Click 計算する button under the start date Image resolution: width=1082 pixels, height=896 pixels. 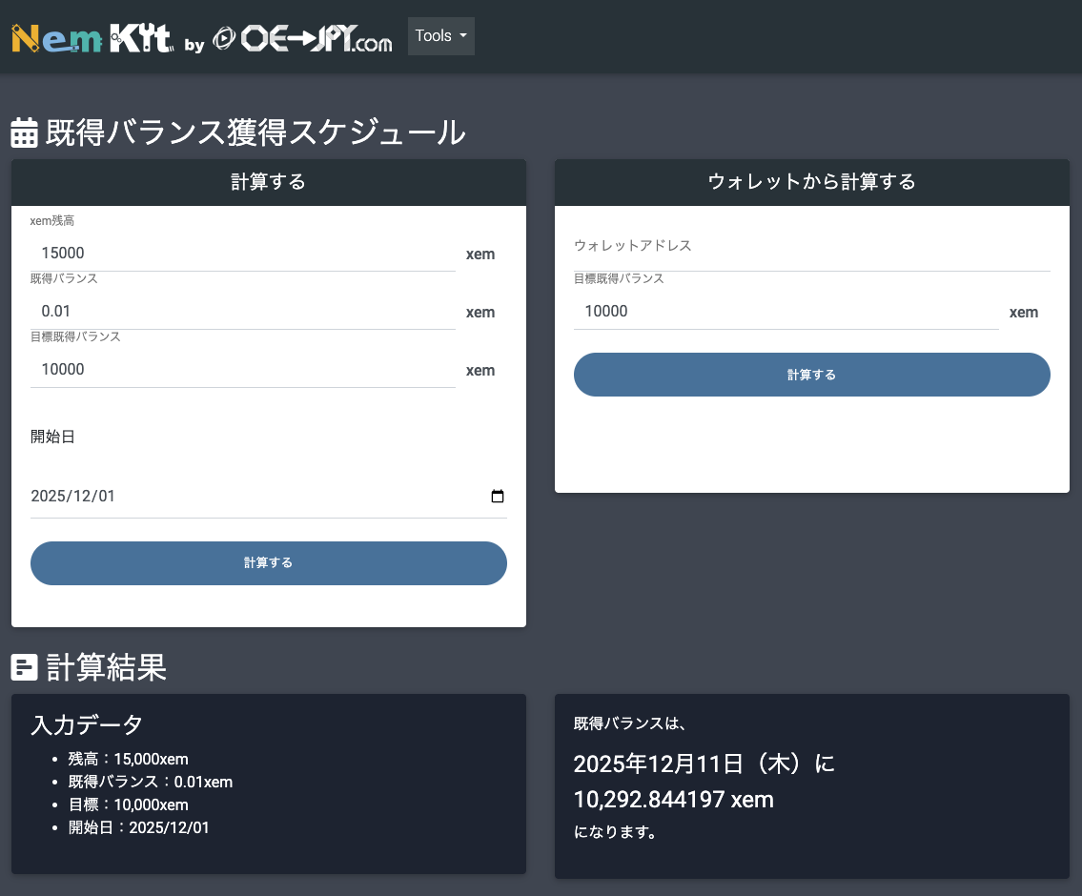pyautogui.click(x=269, y=562)
